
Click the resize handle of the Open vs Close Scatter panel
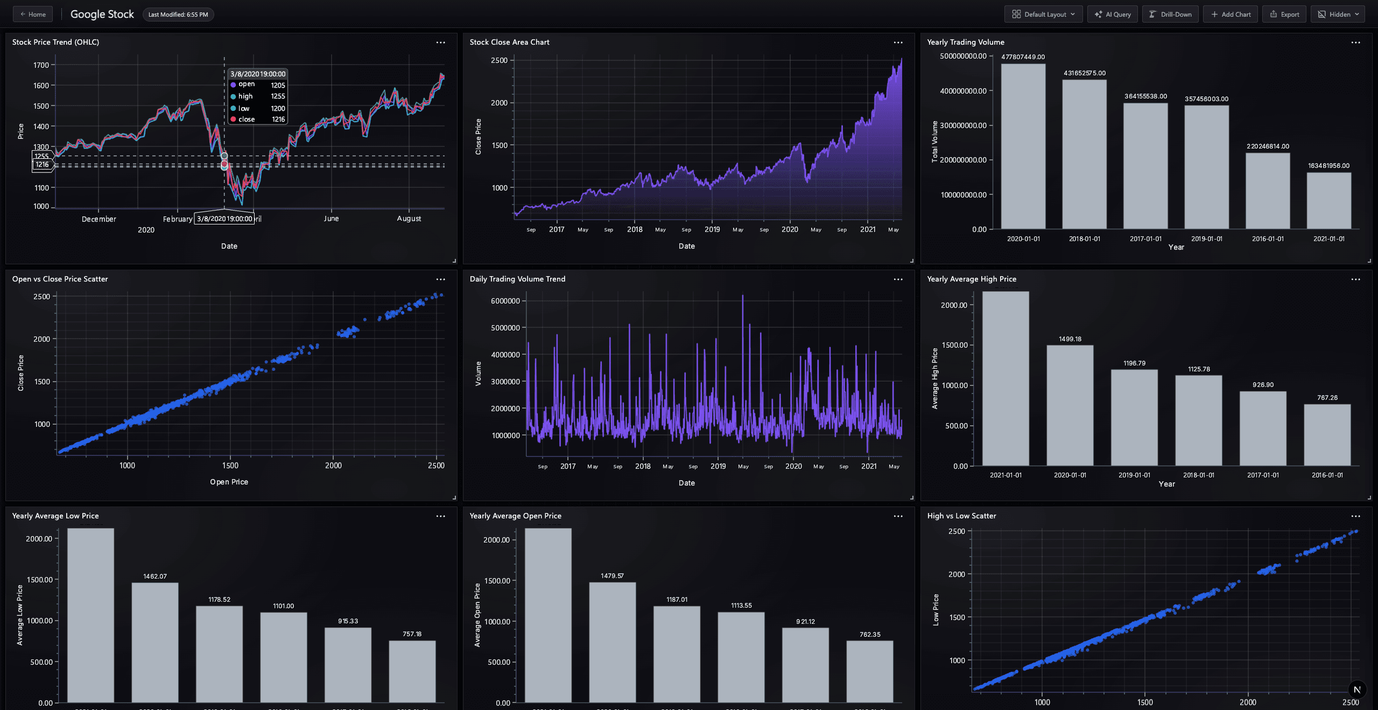(454, 498)
